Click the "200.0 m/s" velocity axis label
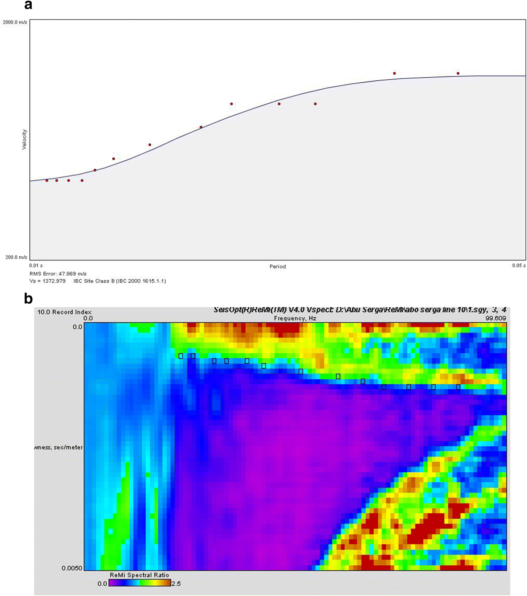This screenshot has height=596, width=527. pyautogui.click(x=16, y=257)
